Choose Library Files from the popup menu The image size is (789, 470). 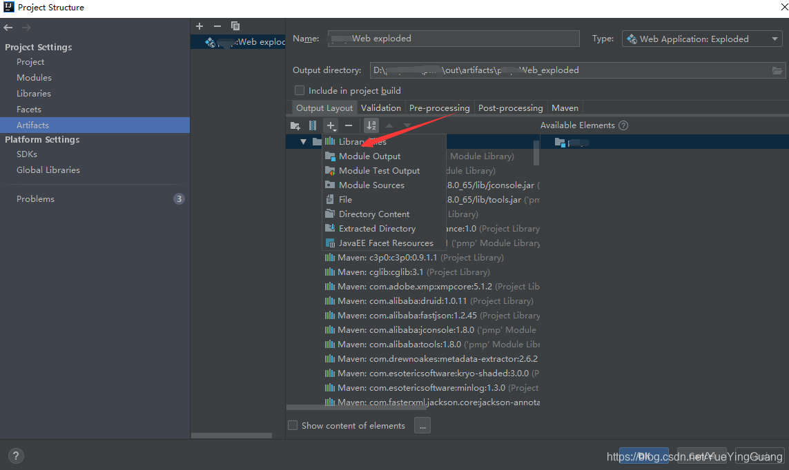point(384,142)
